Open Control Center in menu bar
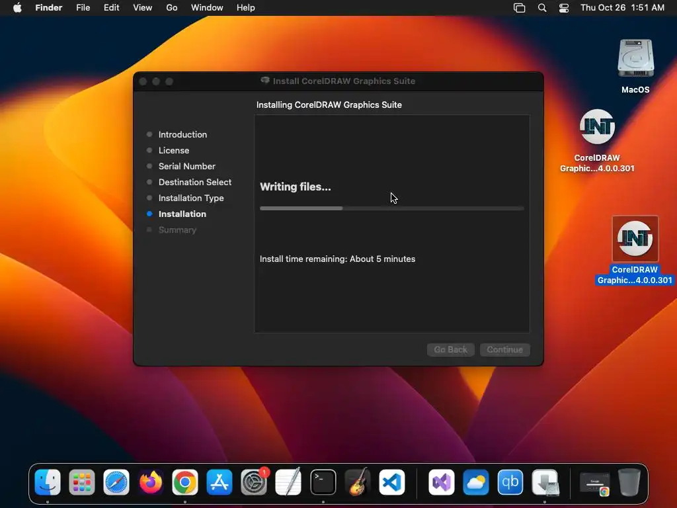Screen dimensions: 677x508 (564, 8)
